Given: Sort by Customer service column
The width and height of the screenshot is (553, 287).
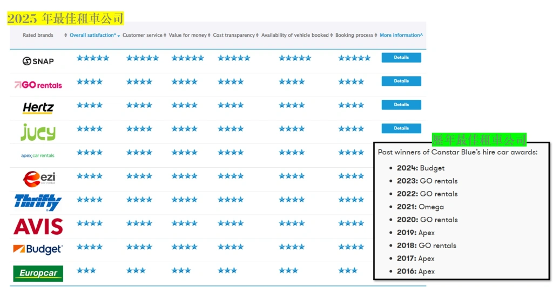Looking at the screenshot, I should 144,35.
